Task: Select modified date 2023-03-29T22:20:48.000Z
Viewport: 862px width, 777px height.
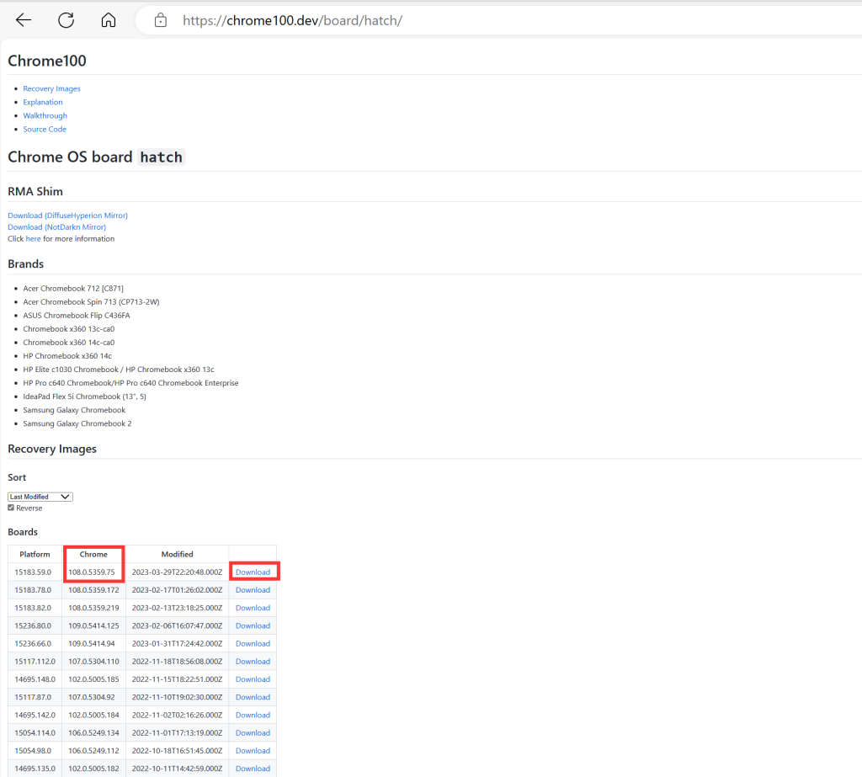Action: click(177, 572)
